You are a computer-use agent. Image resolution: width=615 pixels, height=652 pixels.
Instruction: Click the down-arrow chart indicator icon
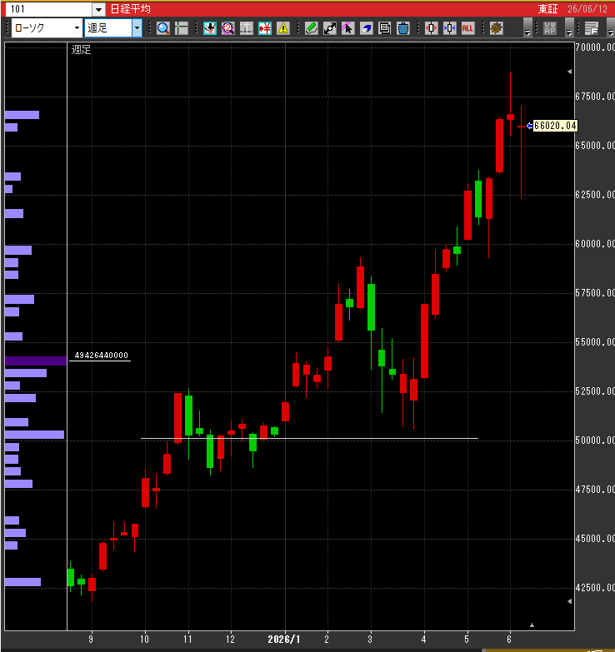(210, 28)
